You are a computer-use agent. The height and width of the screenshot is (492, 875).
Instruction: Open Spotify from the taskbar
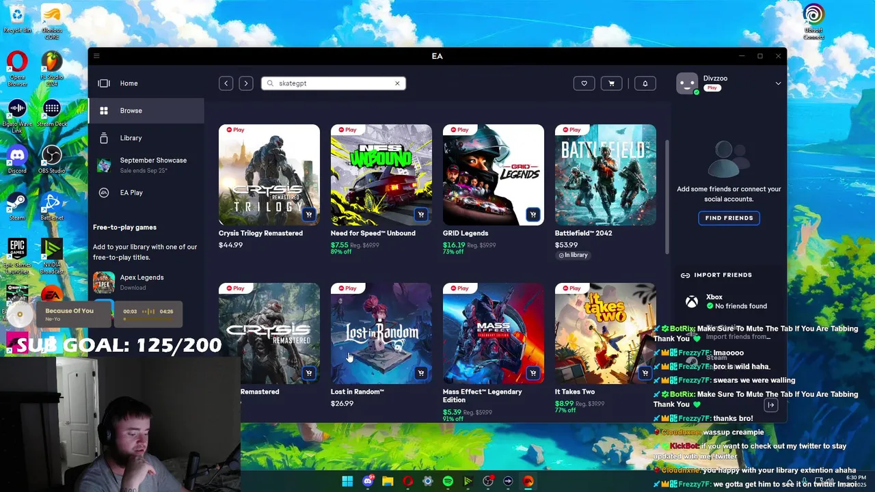(448, 481)
